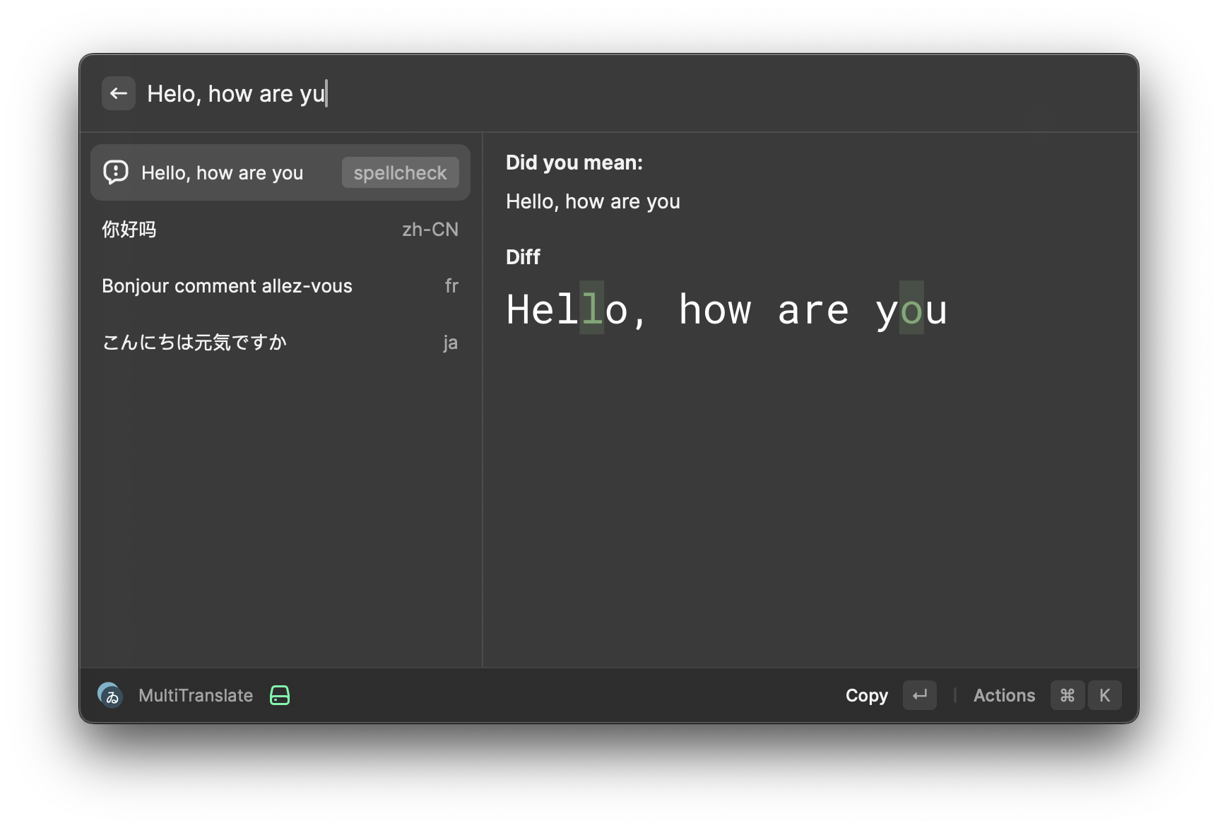Click the 'fr' language label
Screen dimensions: 1218x828
(x=451, y=285)
